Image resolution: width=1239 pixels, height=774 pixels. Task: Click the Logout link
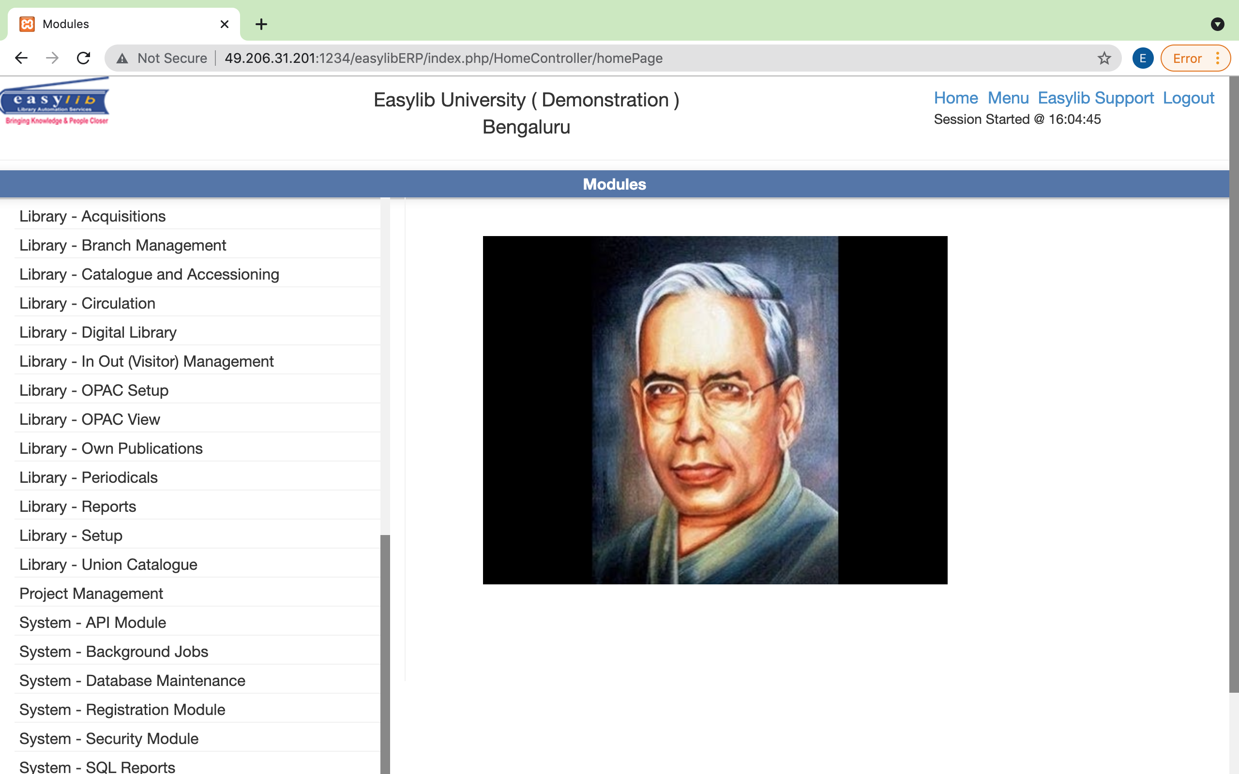pos(1188,98)
